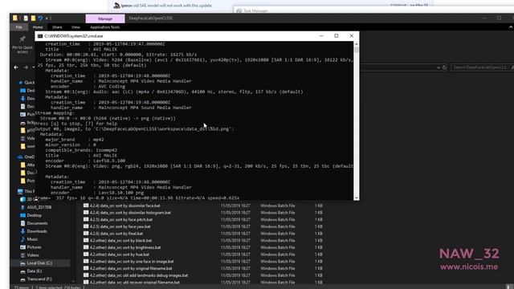The width and height of the screenshot is (514, 289).
Task: Go forward with Explorer forward arrow
Action: point(26,67)
